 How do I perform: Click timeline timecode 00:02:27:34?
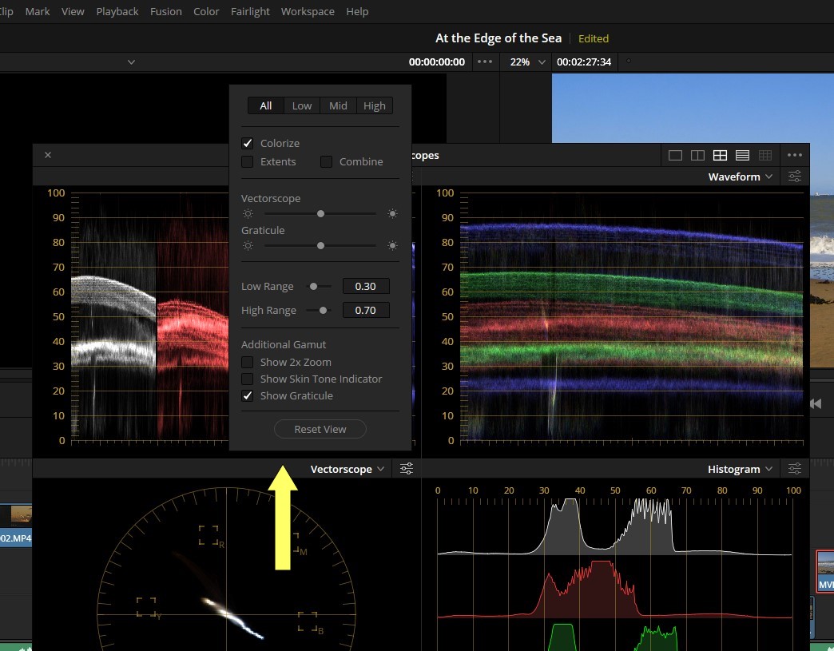pos(584,62)
